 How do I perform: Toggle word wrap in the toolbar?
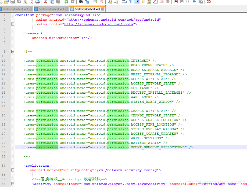pos(124,2)
